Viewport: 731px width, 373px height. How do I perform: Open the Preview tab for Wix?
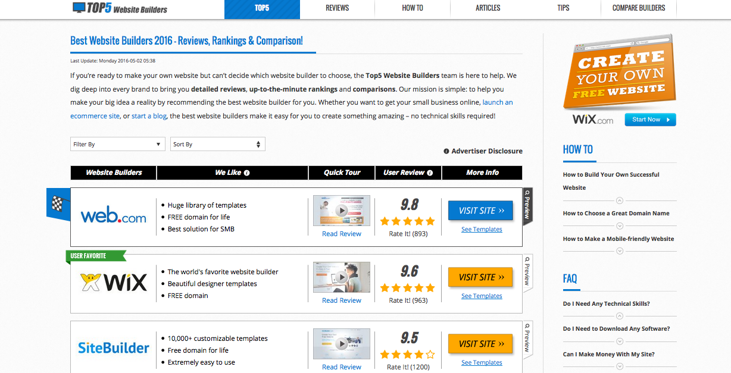pos(527,272)
